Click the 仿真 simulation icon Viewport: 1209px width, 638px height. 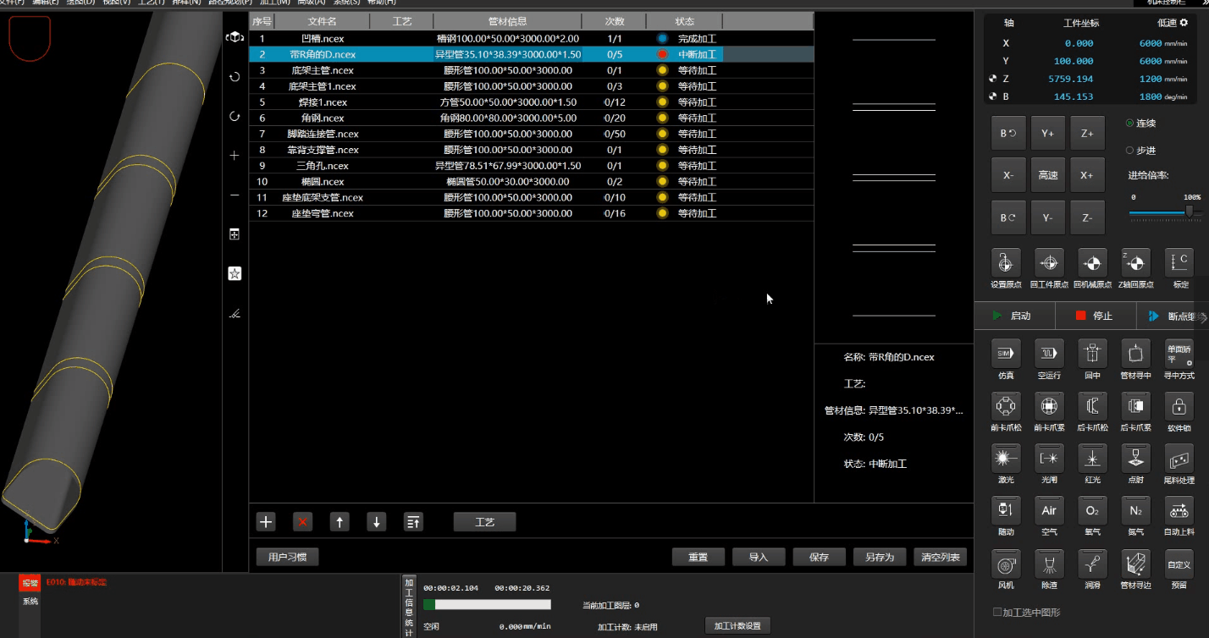tap(1006, 353)
